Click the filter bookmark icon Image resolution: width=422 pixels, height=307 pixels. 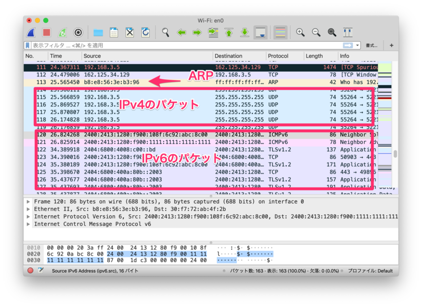coord(27,45)
